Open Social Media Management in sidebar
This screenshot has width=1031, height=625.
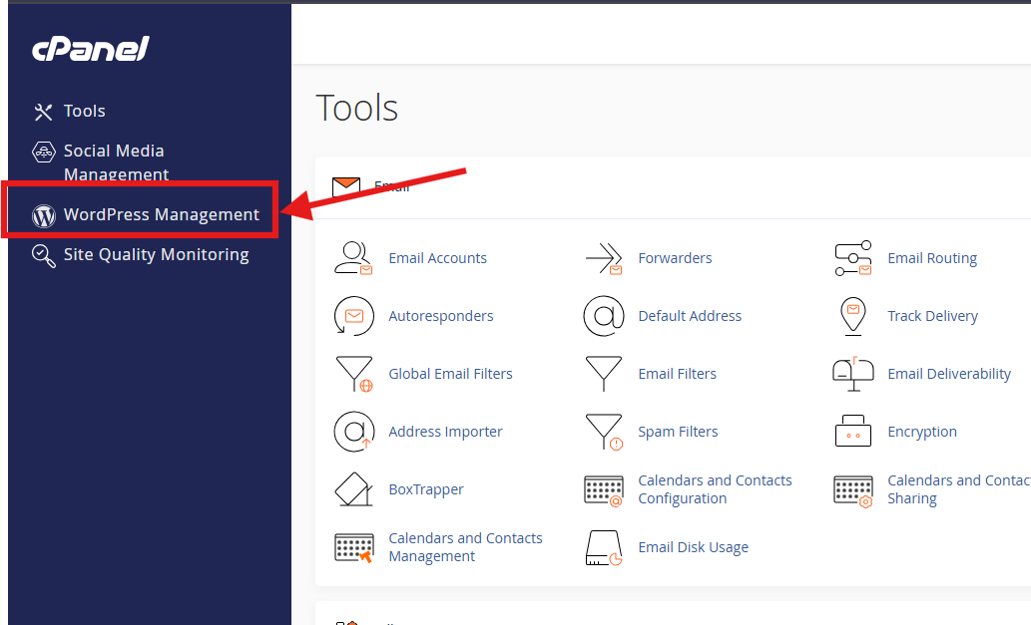tap(117, 162)
